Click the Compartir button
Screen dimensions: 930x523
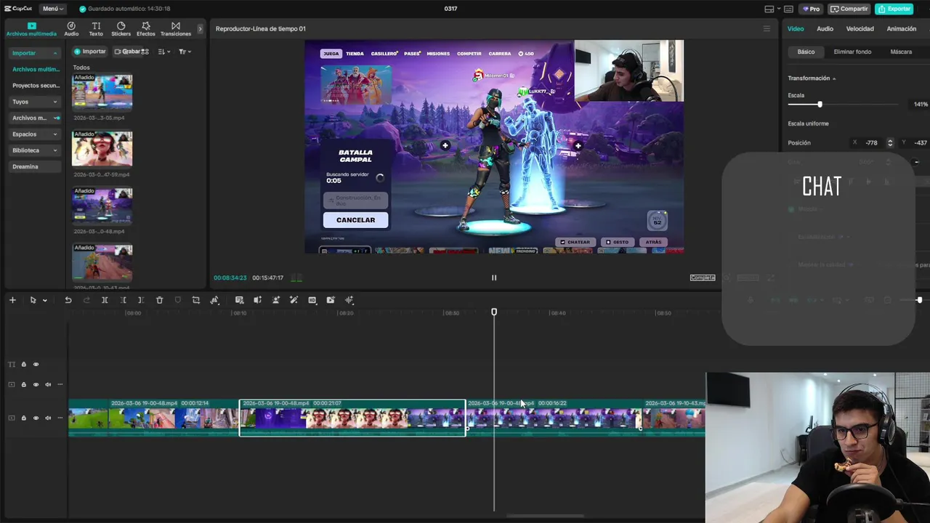(849, 9)
